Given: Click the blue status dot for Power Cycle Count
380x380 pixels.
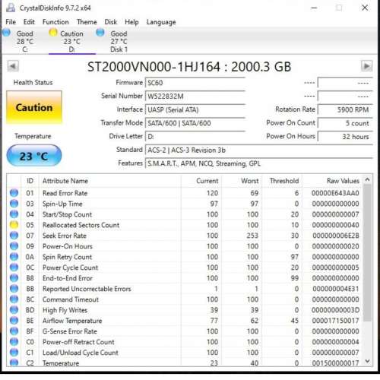Looking at the screenshot, I should pyautogui.click(x=14, y=268).
